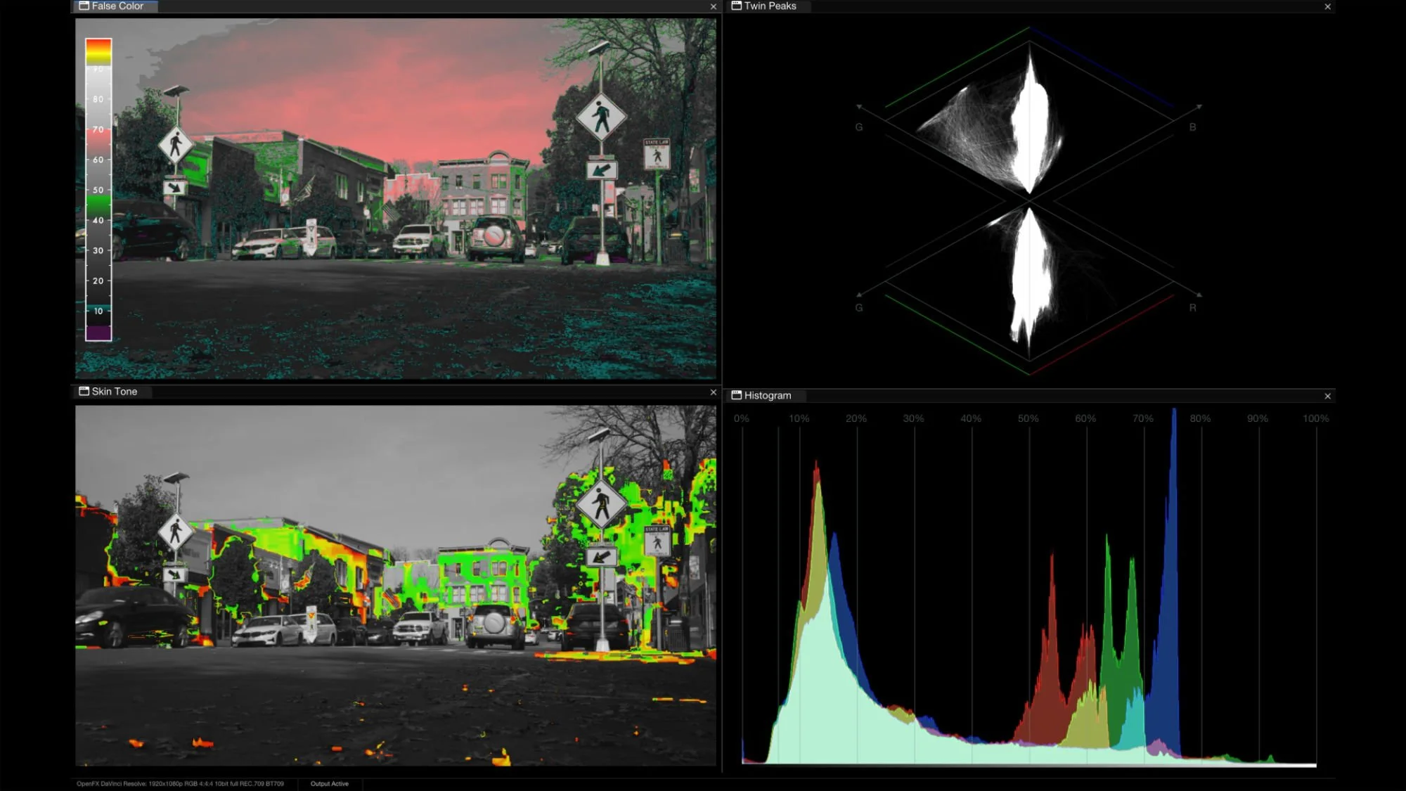Click the Twin Peaks vectorscope display
1406x791 pixels.
coord(1029,200)
